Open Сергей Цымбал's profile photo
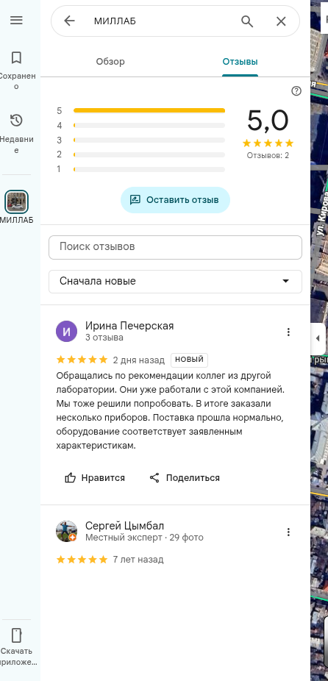 click(x=66, y=532)
